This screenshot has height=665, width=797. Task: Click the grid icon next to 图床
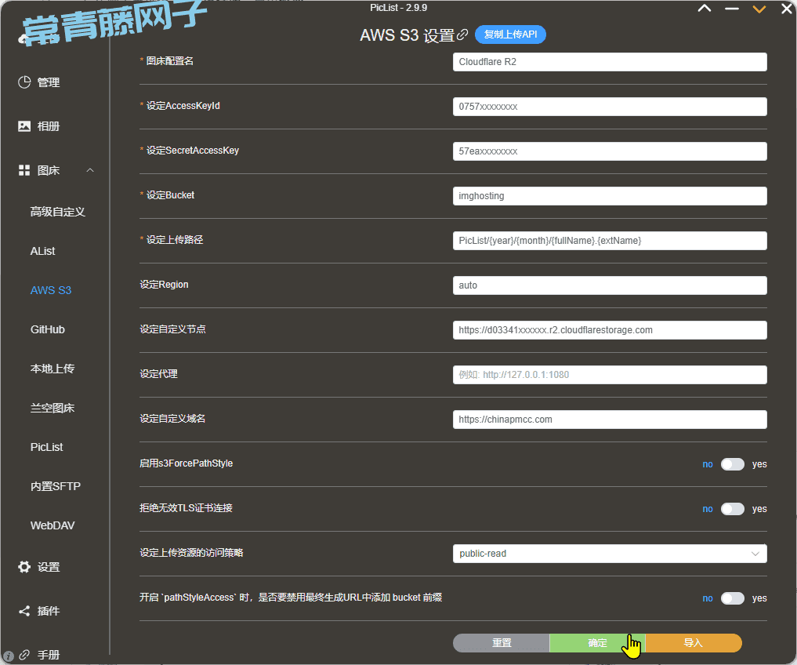[24, 170]
